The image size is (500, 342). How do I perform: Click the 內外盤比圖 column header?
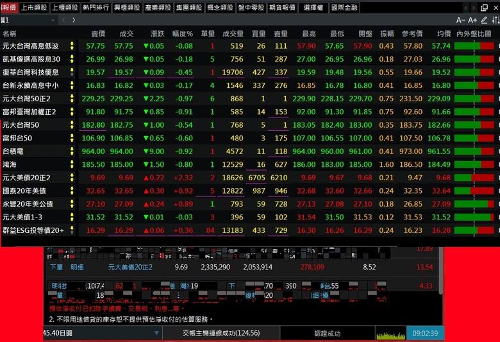pyautogui.click(x=474, y=33)
